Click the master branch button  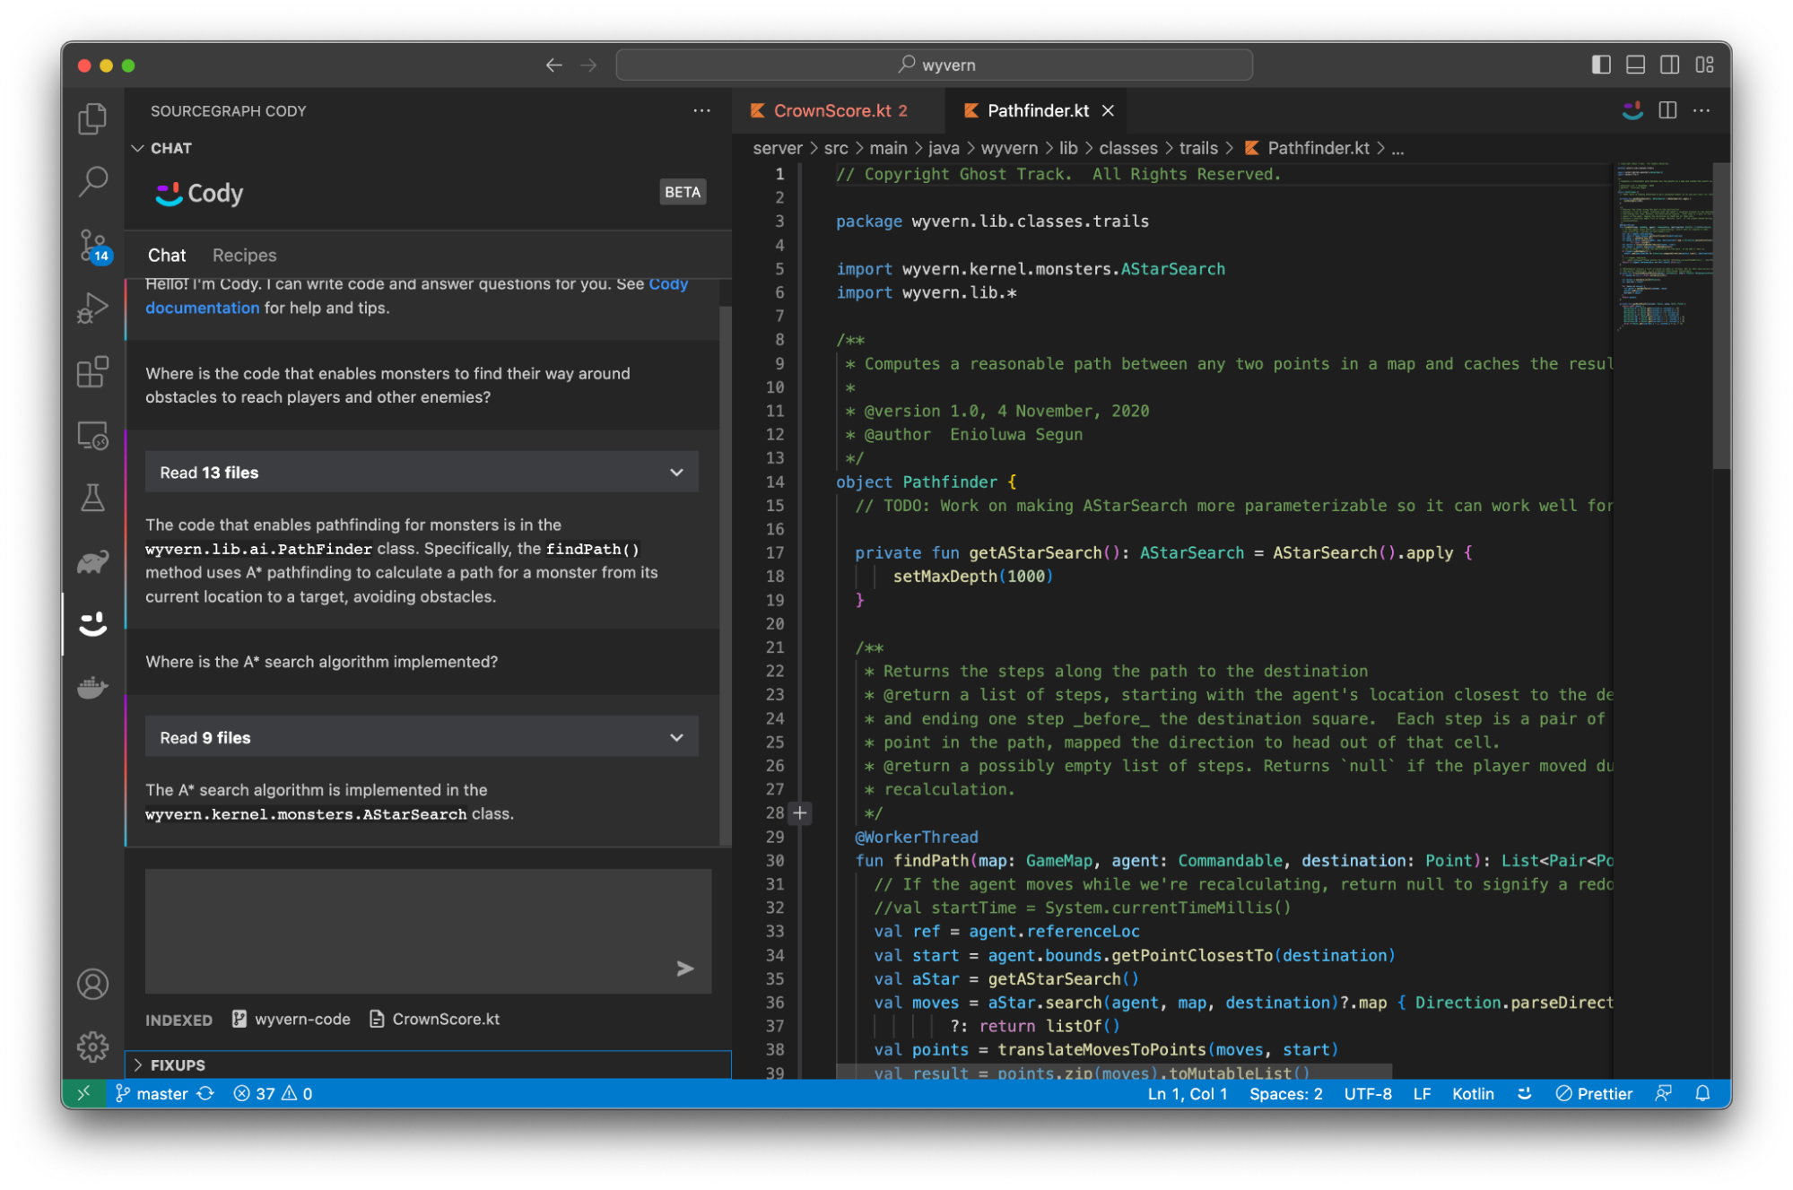point(152,1093)
